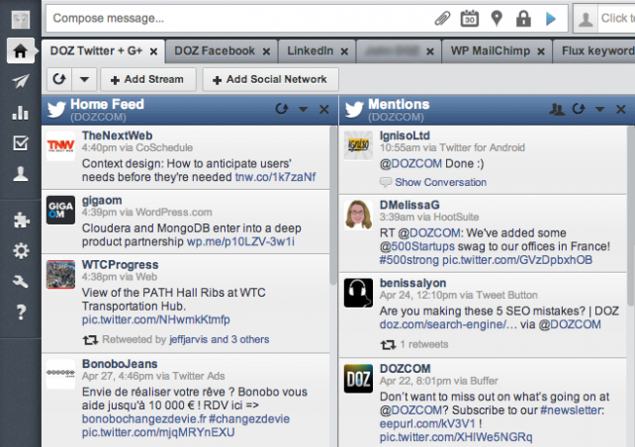The height and width of the screenshot is (447, 635).
Task: Open the tnw.co/1k7zaNf link
Action: pos(275,177)
